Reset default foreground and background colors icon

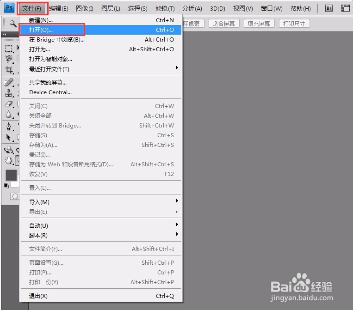[x=6, y=185]
